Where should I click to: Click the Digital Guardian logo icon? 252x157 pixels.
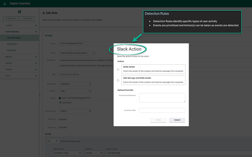pyautogui.click(x=5, y=4)
